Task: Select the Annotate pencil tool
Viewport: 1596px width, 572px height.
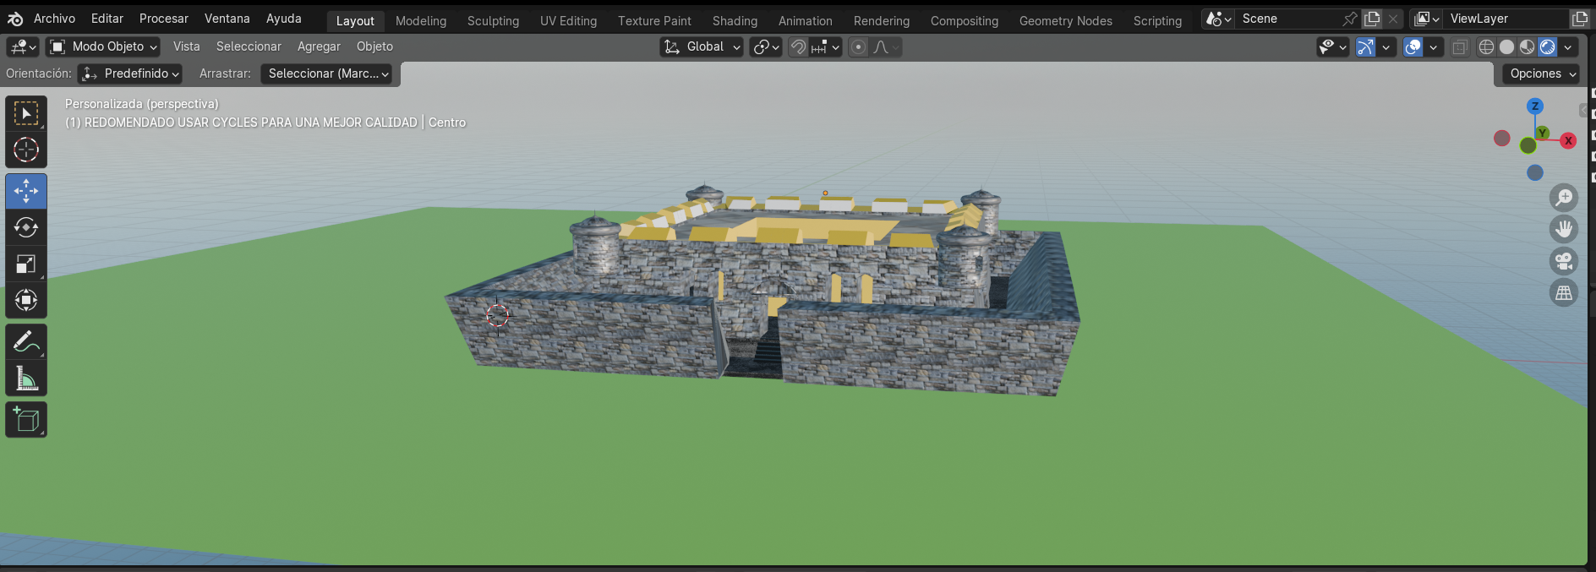Action: coord(26,341)
